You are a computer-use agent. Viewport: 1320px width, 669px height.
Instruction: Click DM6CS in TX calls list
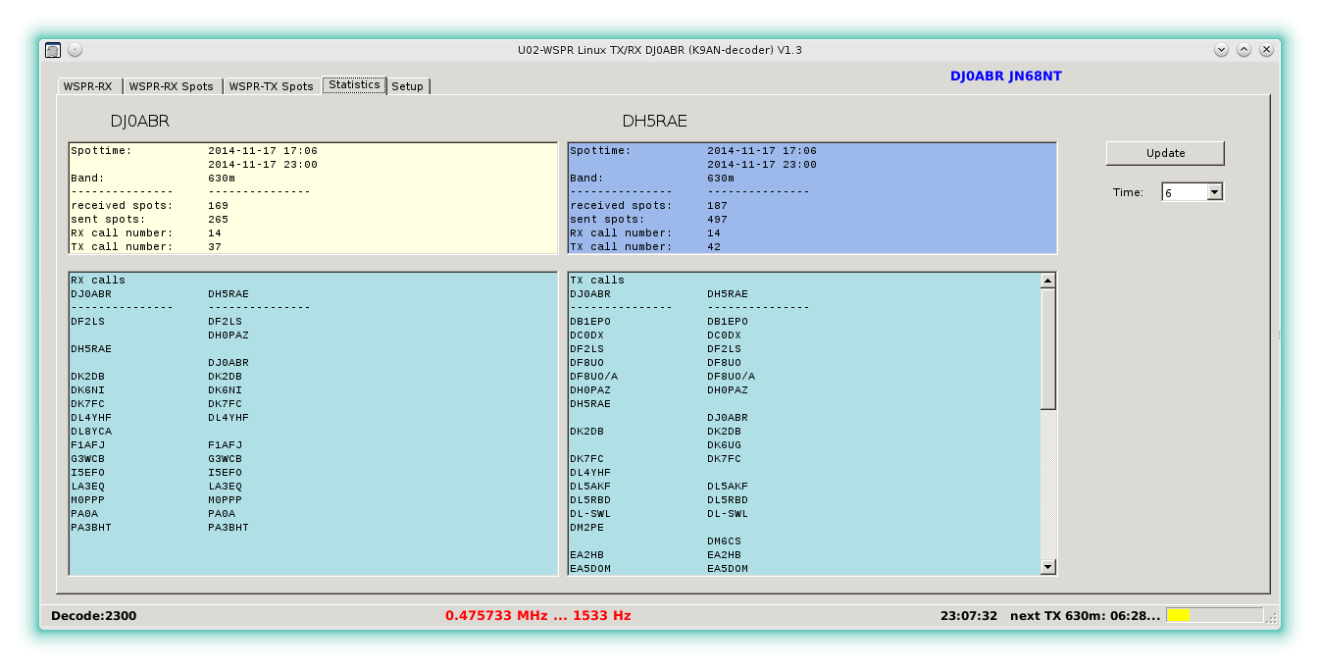coord(725,541)
